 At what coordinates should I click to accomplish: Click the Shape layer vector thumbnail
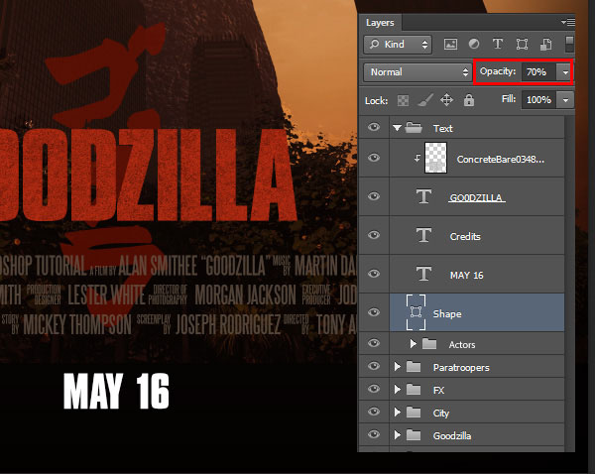tap(416, 312)
